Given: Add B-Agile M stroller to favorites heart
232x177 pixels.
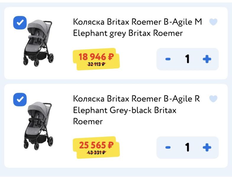Looking at the screenshot, I should click(213, 22).
